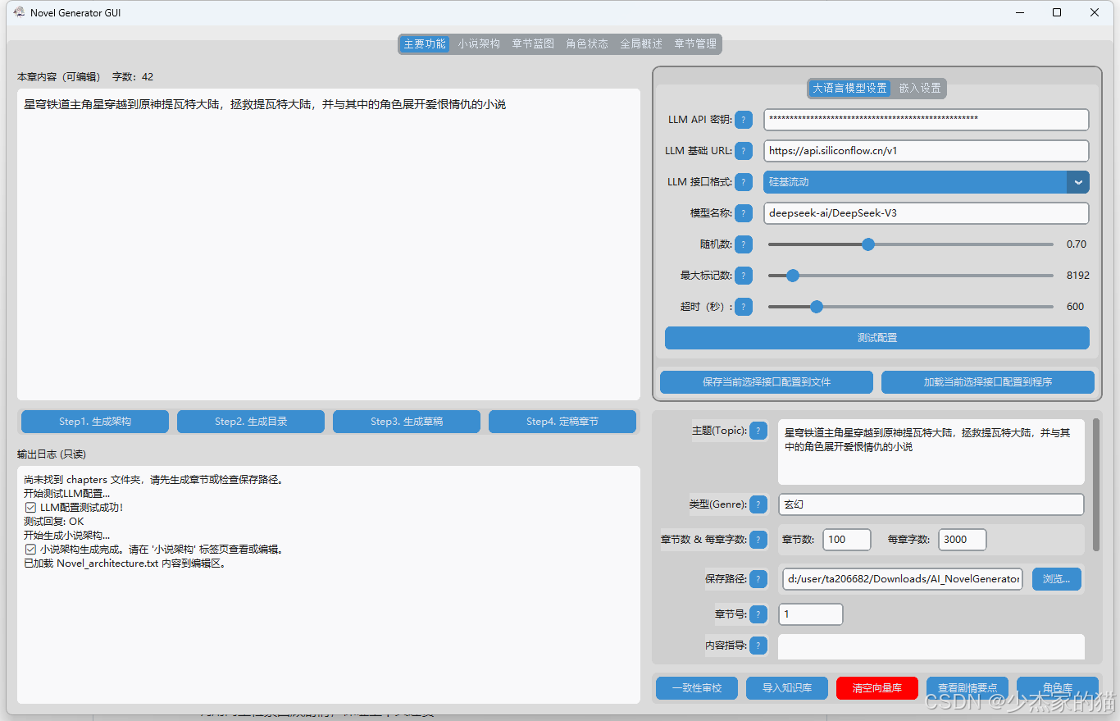The image size is (1120, 721).
Task: Click the 8192 最大标记数 value
Action: (1078, 276)
